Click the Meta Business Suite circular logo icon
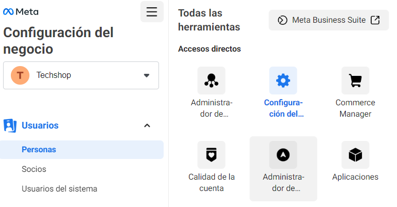The width and height of the screenshot is (397, 207). 282,20
